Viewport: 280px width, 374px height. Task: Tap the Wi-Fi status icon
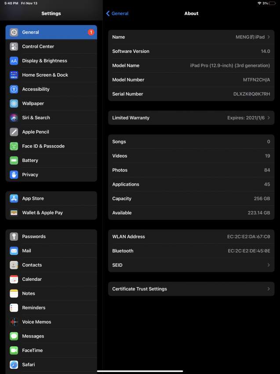(259, 4)
